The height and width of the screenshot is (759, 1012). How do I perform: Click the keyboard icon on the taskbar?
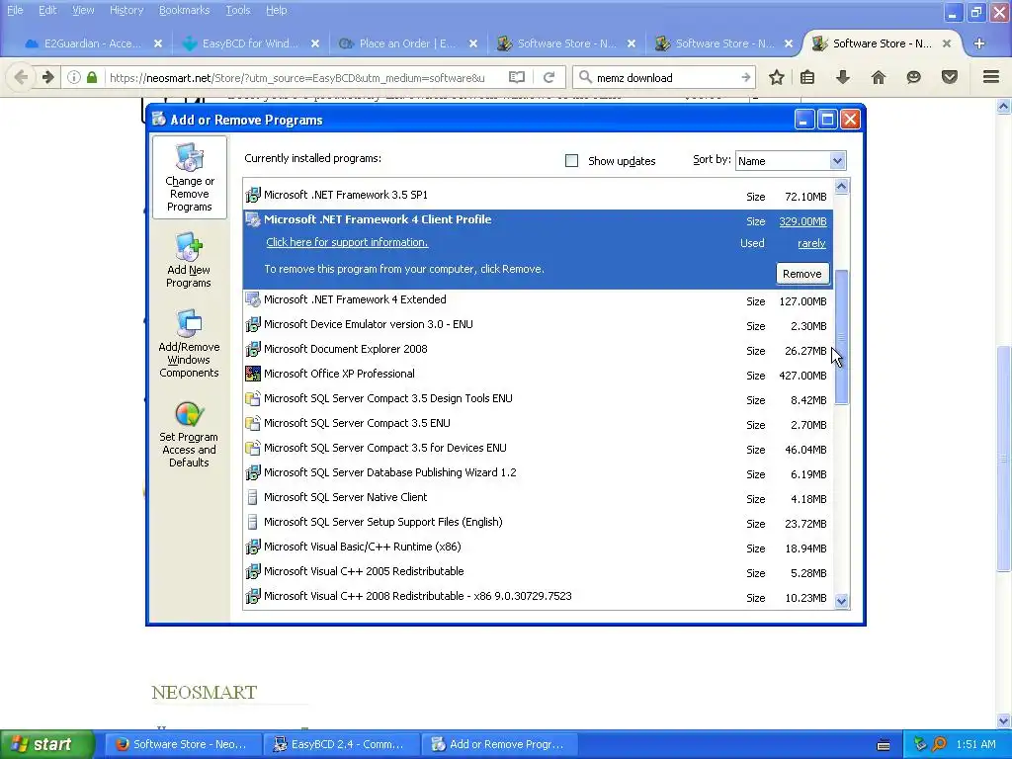point(884,745)
